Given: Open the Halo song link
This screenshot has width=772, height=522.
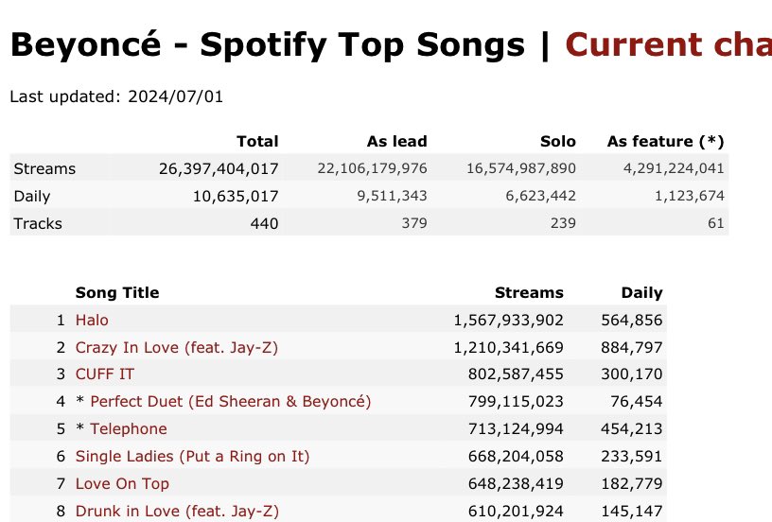Looking at the screenshot, I should click(x=92, y=321).
